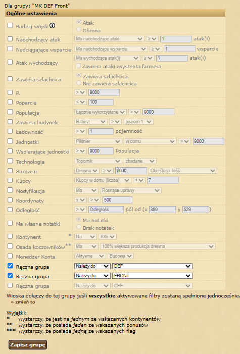Open Należy do dropdown beside DEF
240x354 pixels.
tap(92, 266)
